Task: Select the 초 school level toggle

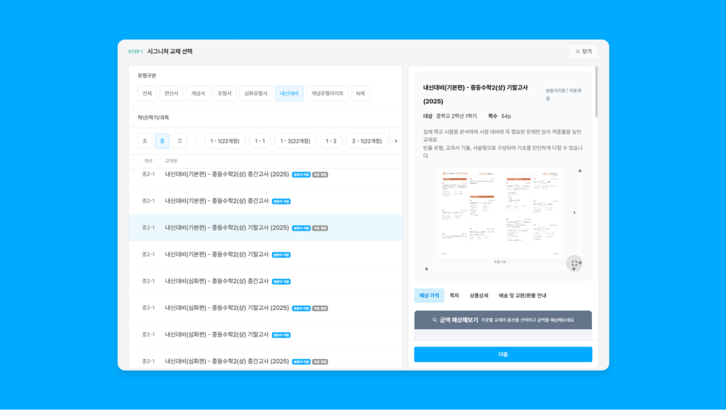Action: click(x=145, y=141)
